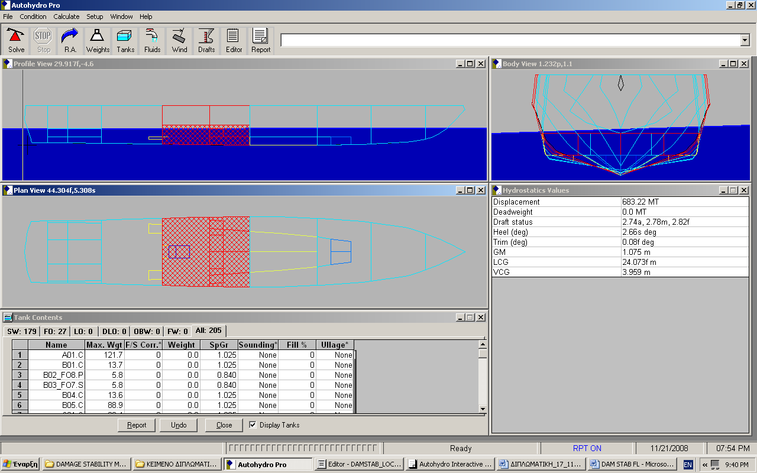Image resolution: width=757 pixels, height=473 pixels.
Task: Select tank row B02_FO8.P name cell
Action: pyautogui.click(x=57, y=375)
